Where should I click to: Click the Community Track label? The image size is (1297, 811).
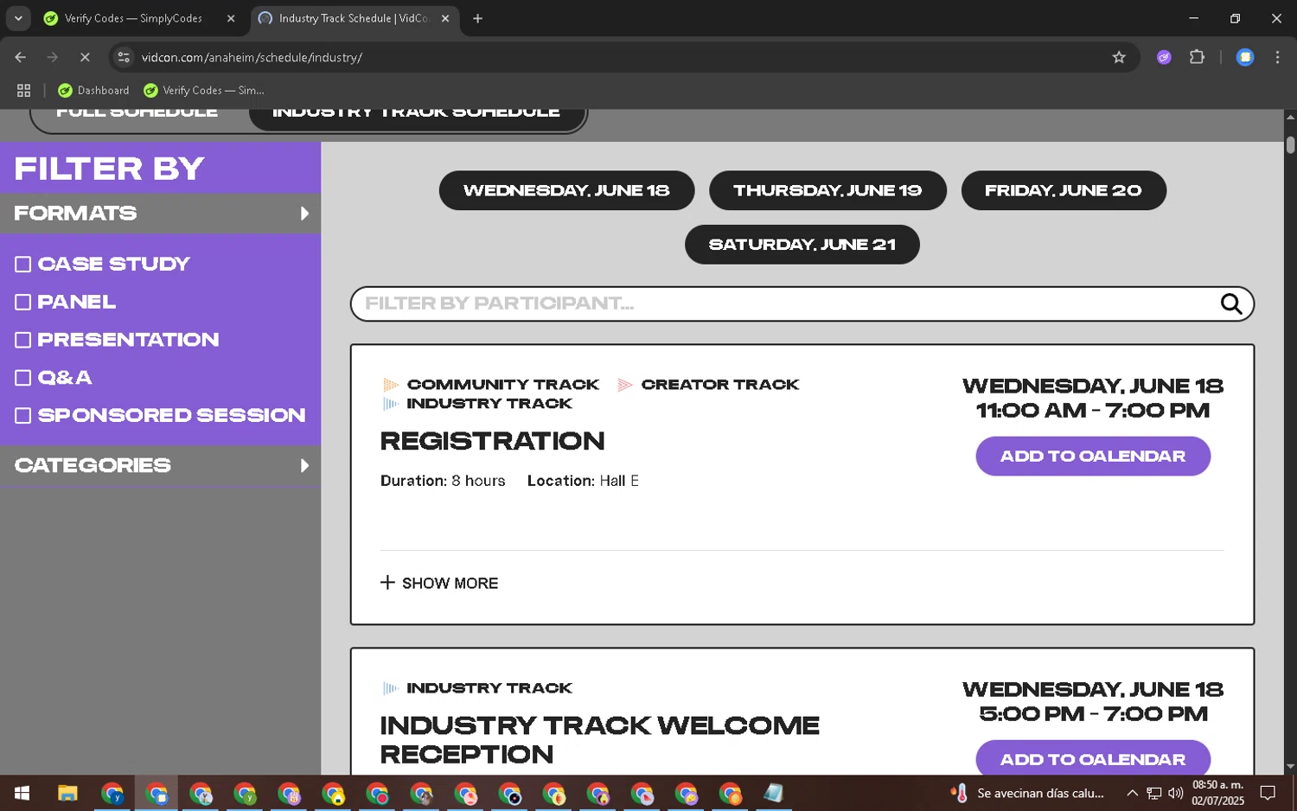(x=502, y=385)
